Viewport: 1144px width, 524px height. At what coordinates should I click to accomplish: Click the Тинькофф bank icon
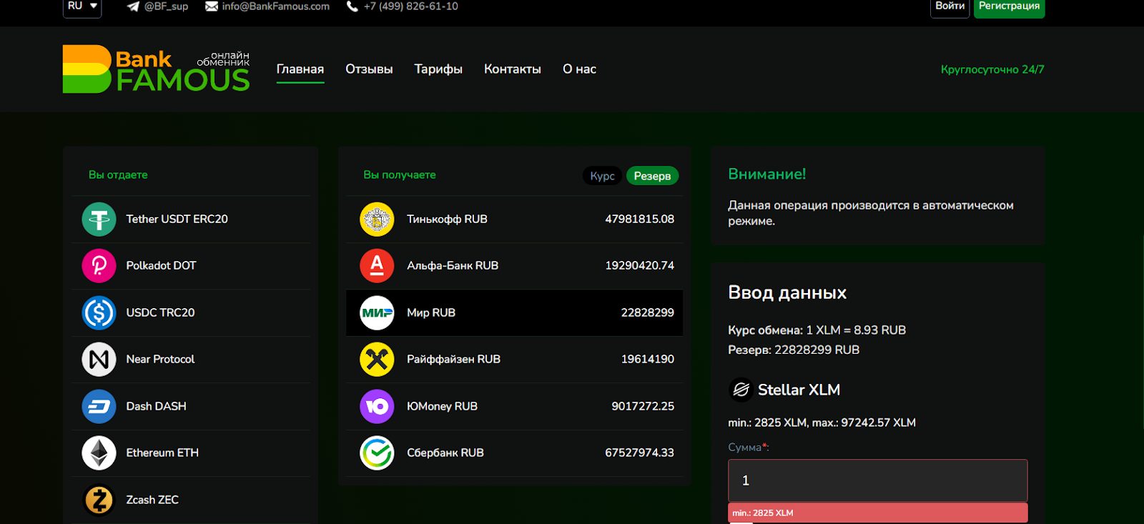[377, 219]
